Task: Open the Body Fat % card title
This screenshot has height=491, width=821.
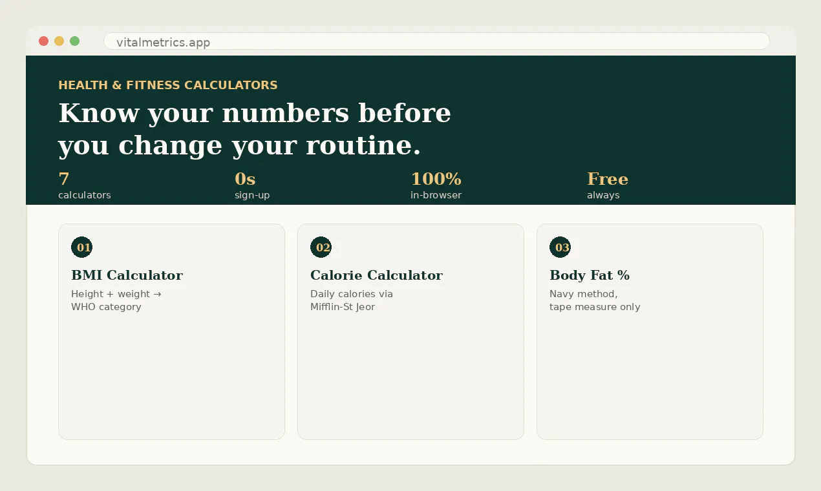Action: pyautogui.click(x=590, y=275)
